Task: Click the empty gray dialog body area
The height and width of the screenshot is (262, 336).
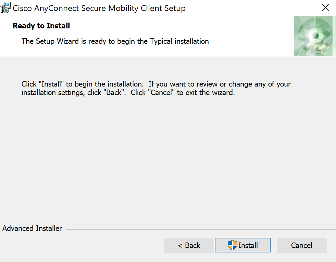Action: click(x=168, y=158)
